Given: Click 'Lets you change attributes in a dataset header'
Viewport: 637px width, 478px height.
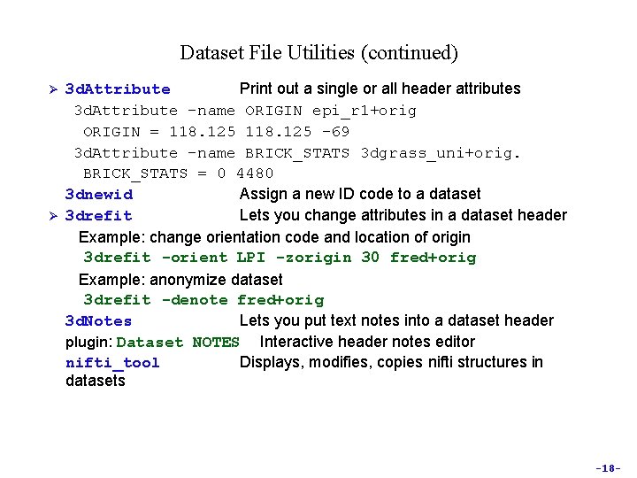Looking at the screenshot, I should tap(403, 215).
